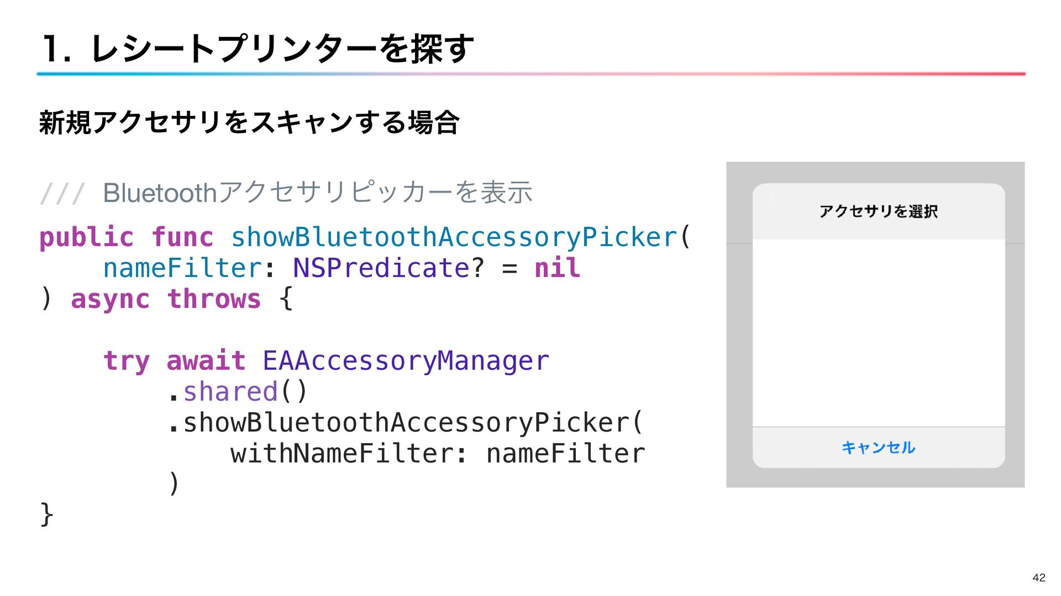Click the page number 42
Image resolution: width=1061 pixels, height=596 pixels.
pos(1038,577)
